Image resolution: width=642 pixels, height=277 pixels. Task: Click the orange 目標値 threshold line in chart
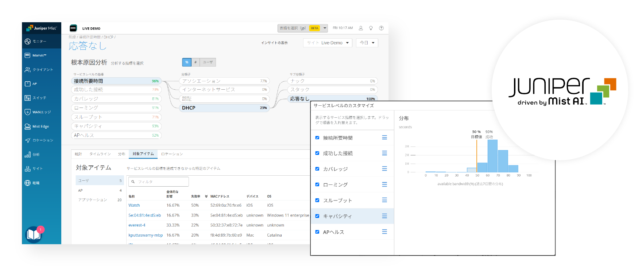477,156
